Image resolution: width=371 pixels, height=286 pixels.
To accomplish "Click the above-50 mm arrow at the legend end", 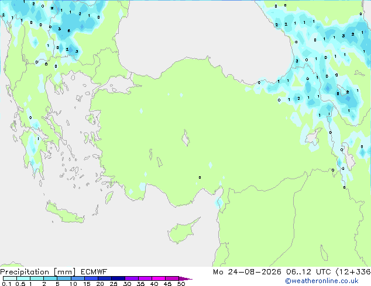I will 185,278.
